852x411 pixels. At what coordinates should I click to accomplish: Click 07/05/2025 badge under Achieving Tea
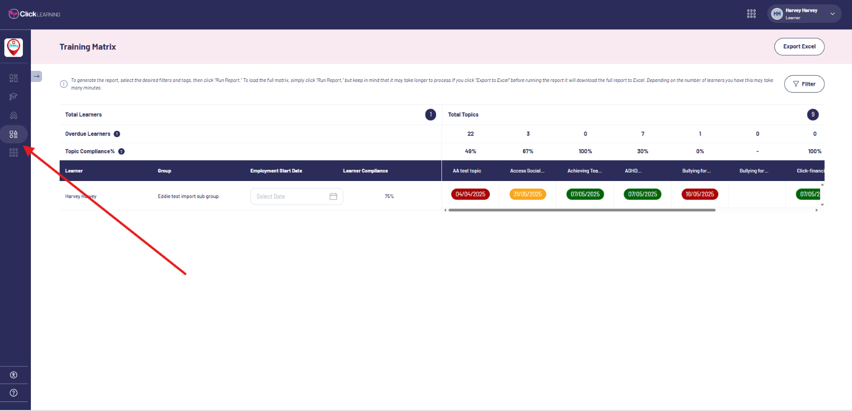click(x=585, y=194)
